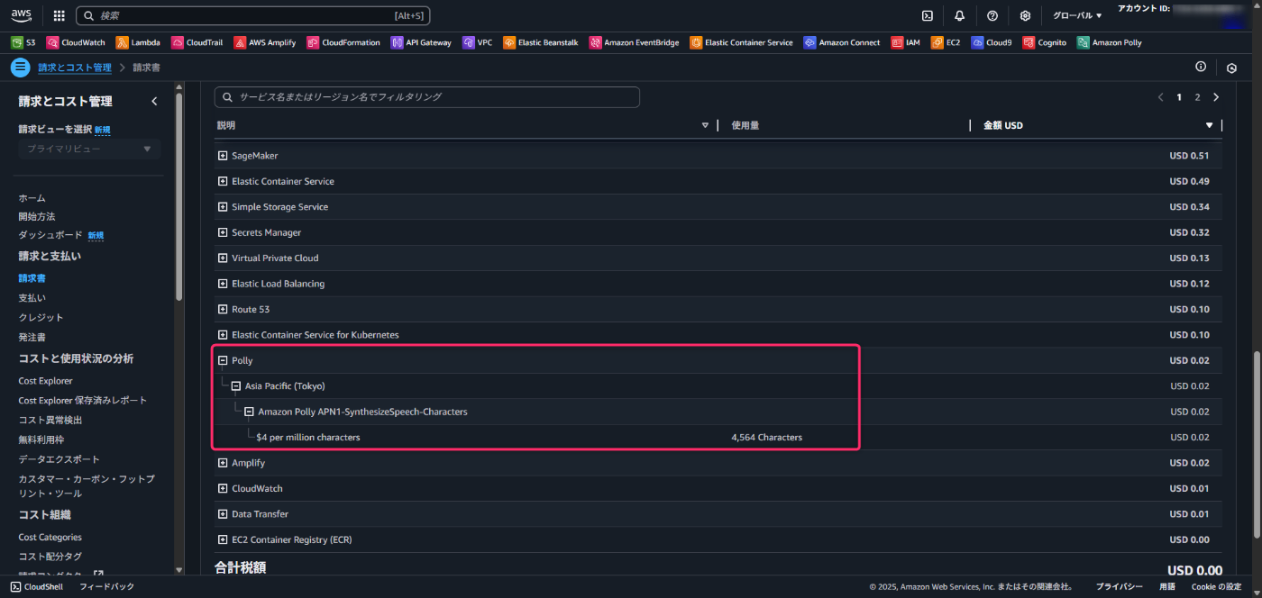Open CloudFormation shortcut in favorites bar
The height and width of the screenshot is (598, 1262).
343,42
